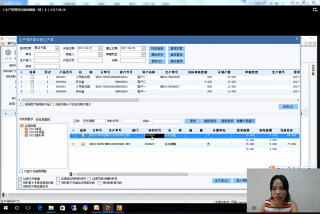Click the Cortana search circle icon
This screenshot has height=214, width=320.
click(16, 207)
